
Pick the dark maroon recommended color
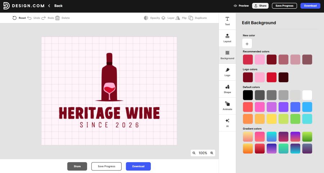coord(271,59)
